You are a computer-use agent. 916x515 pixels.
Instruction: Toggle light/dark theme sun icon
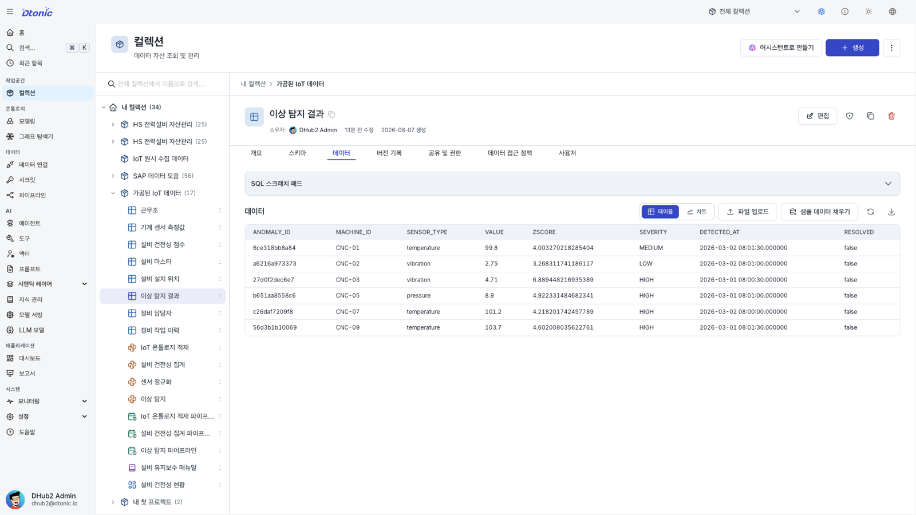[868, 11]
